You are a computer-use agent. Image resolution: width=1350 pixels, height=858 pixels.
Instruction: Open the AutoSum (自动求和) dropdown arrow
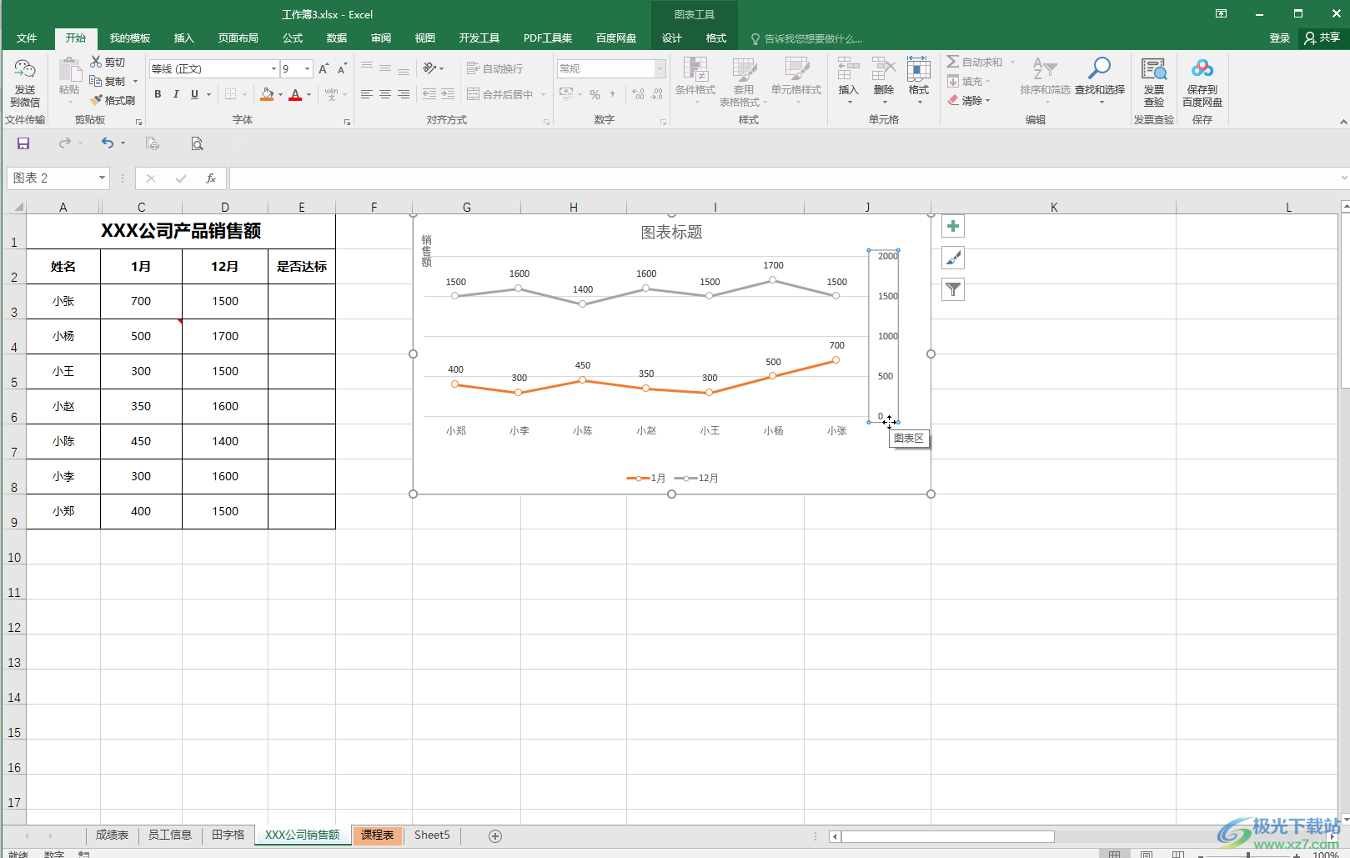click(x=1013, y=62)
